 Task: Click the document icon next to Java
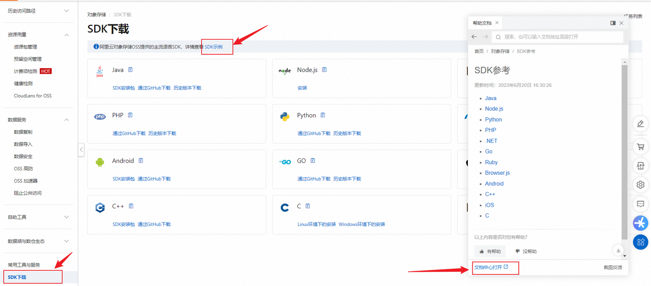131,70
